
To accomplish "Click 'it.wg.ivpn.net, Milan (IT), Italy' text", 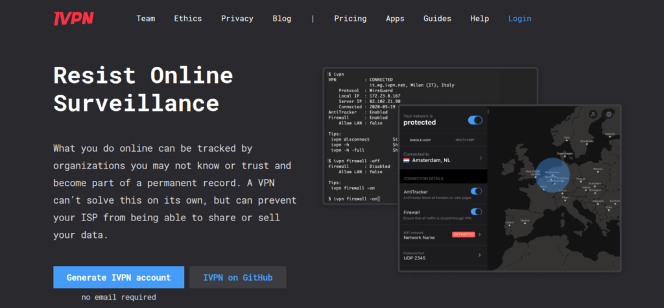I will click(x=412, y=85).
